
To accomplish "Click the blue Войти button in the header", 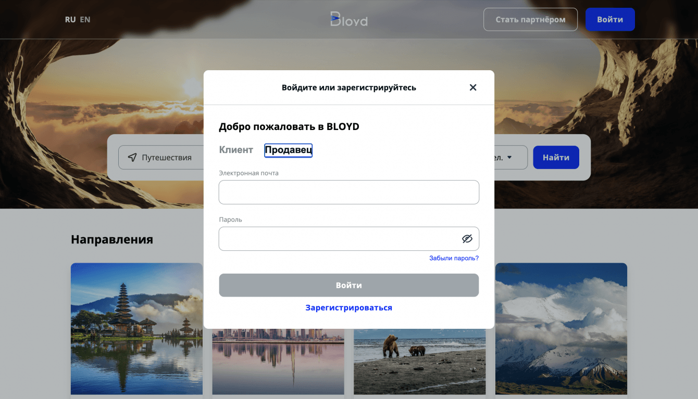I will (x=610, y=20).
